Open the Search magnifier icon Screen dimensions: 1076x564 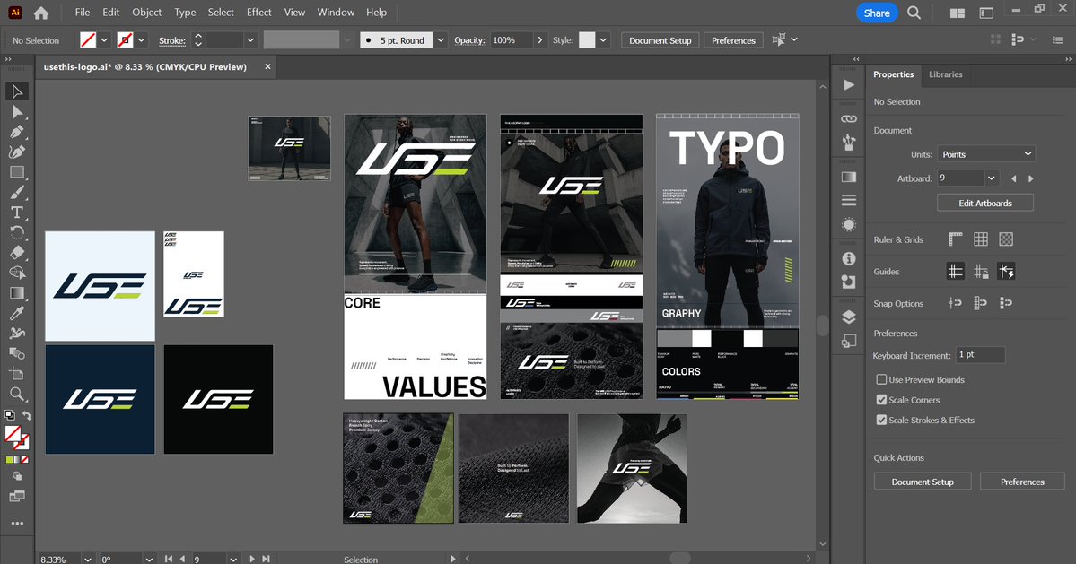914,13
